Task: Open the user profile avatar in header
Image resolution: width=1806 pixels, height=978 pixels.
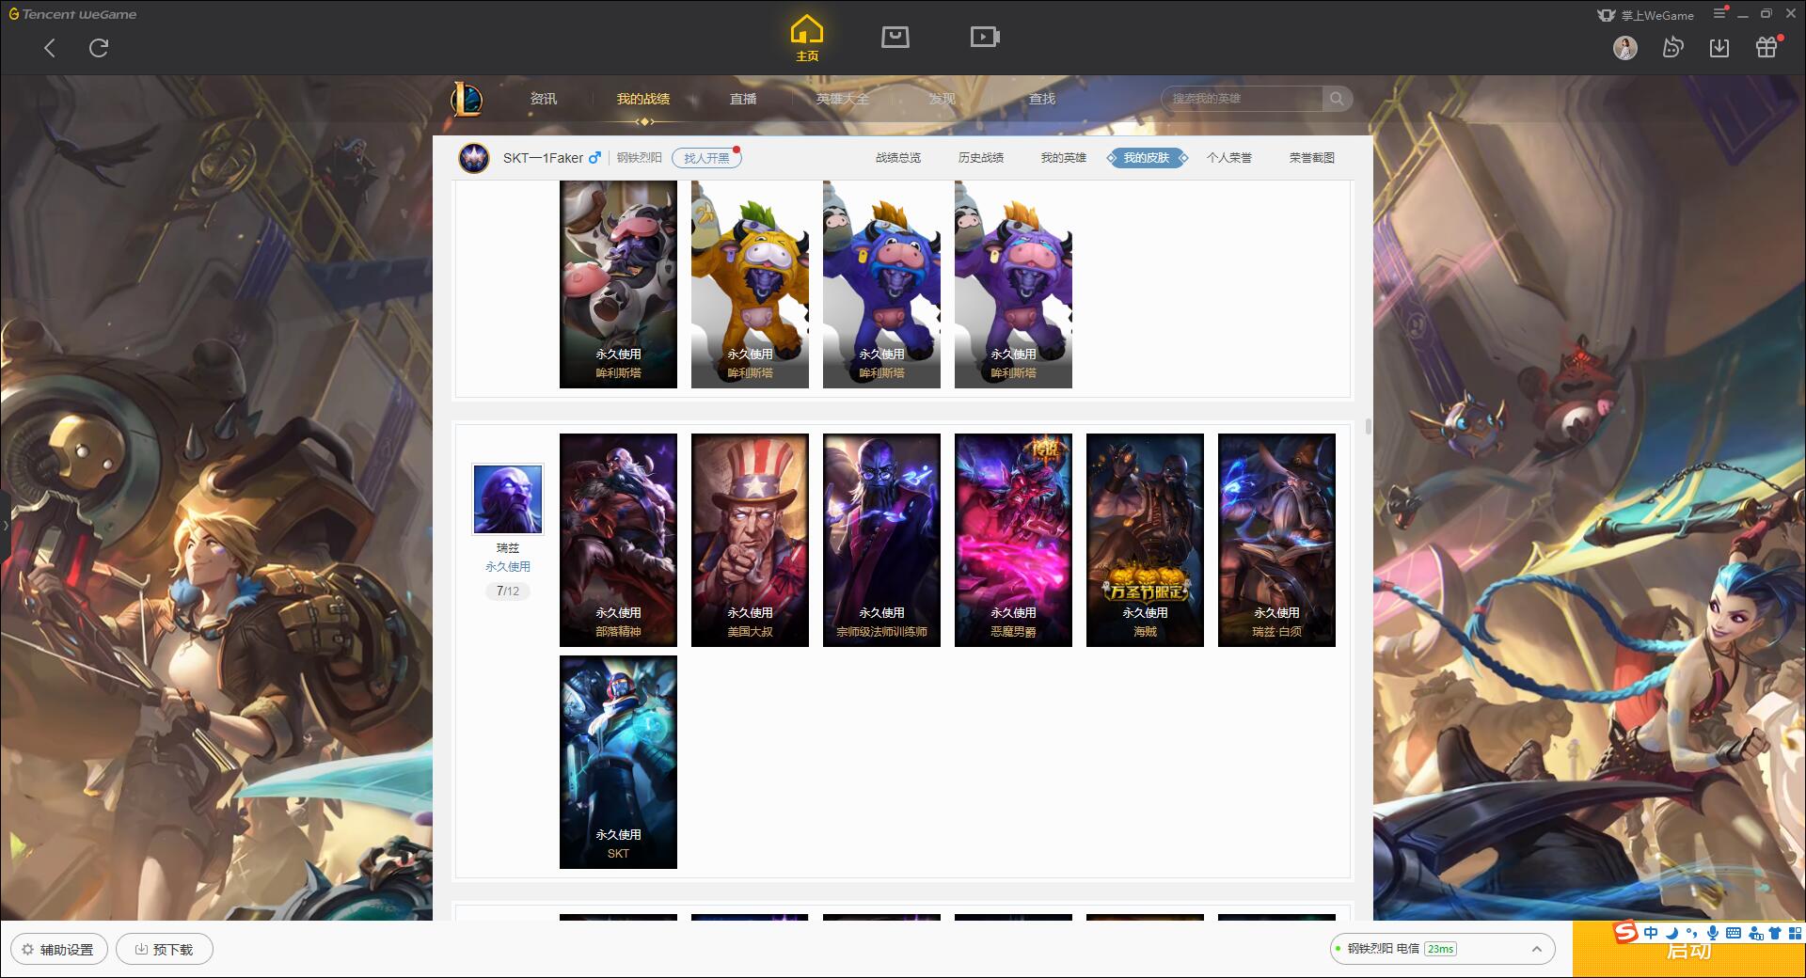Action: [1624, 48]
